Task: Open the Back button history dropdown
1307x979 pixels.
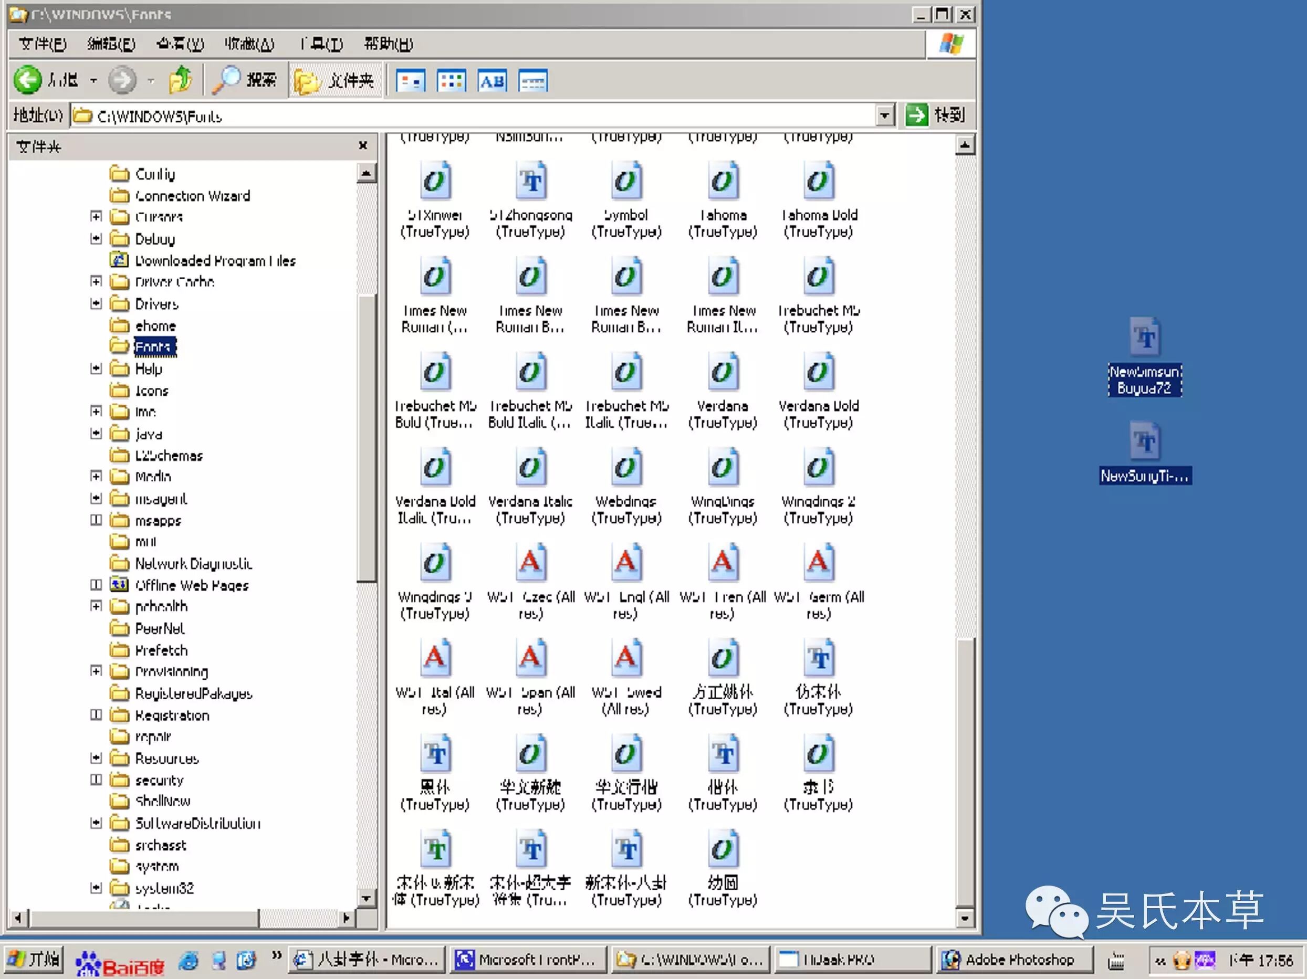Action: click(x=93, y=81)
